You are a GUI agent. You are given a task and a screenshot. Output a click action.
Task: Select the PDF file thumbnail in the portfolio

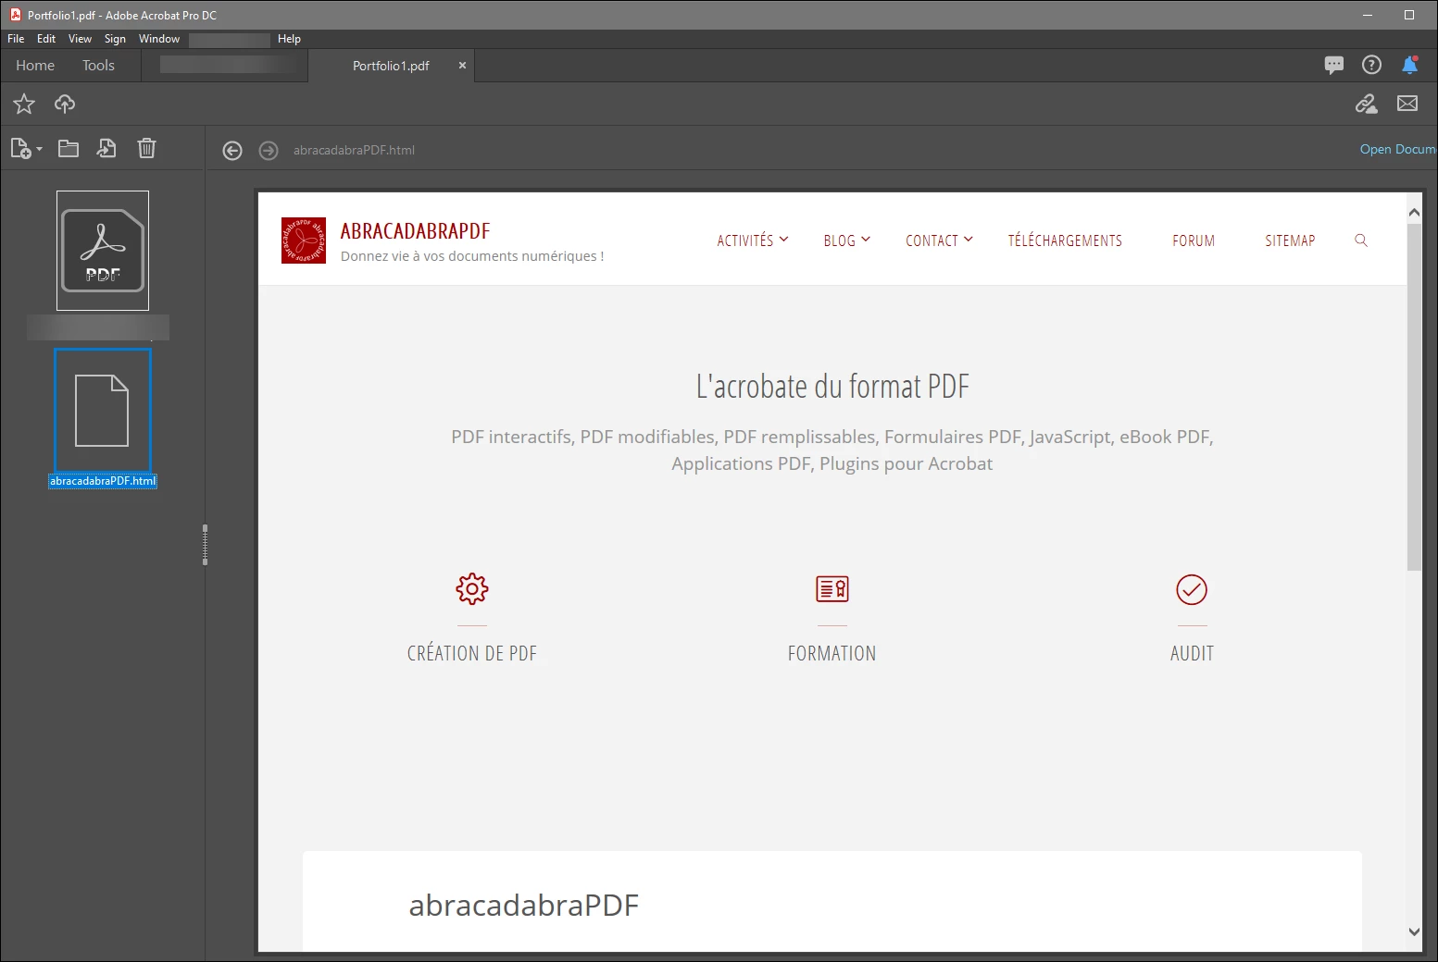click(103, 251)
